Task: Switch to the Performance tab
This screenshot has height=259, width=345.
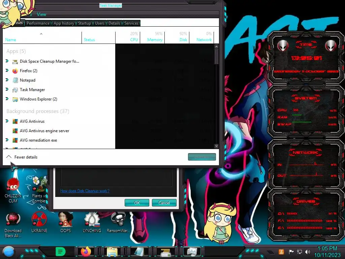Action: (x=38, y=23)
